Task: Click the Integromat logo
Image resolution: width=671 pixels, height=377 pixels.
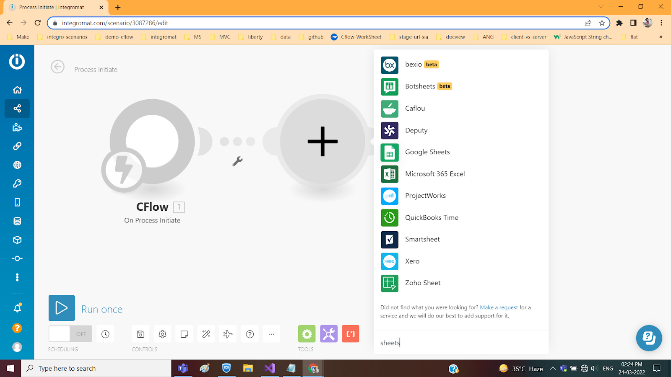Action: (17, 61)
